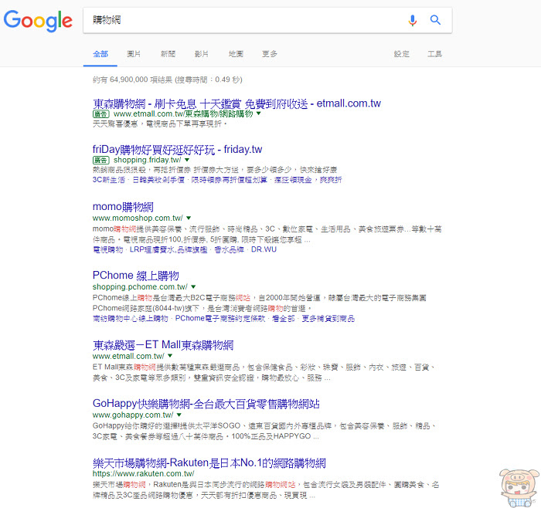
Task: Open the PChome 線上購物 result title
Action: 135,276
